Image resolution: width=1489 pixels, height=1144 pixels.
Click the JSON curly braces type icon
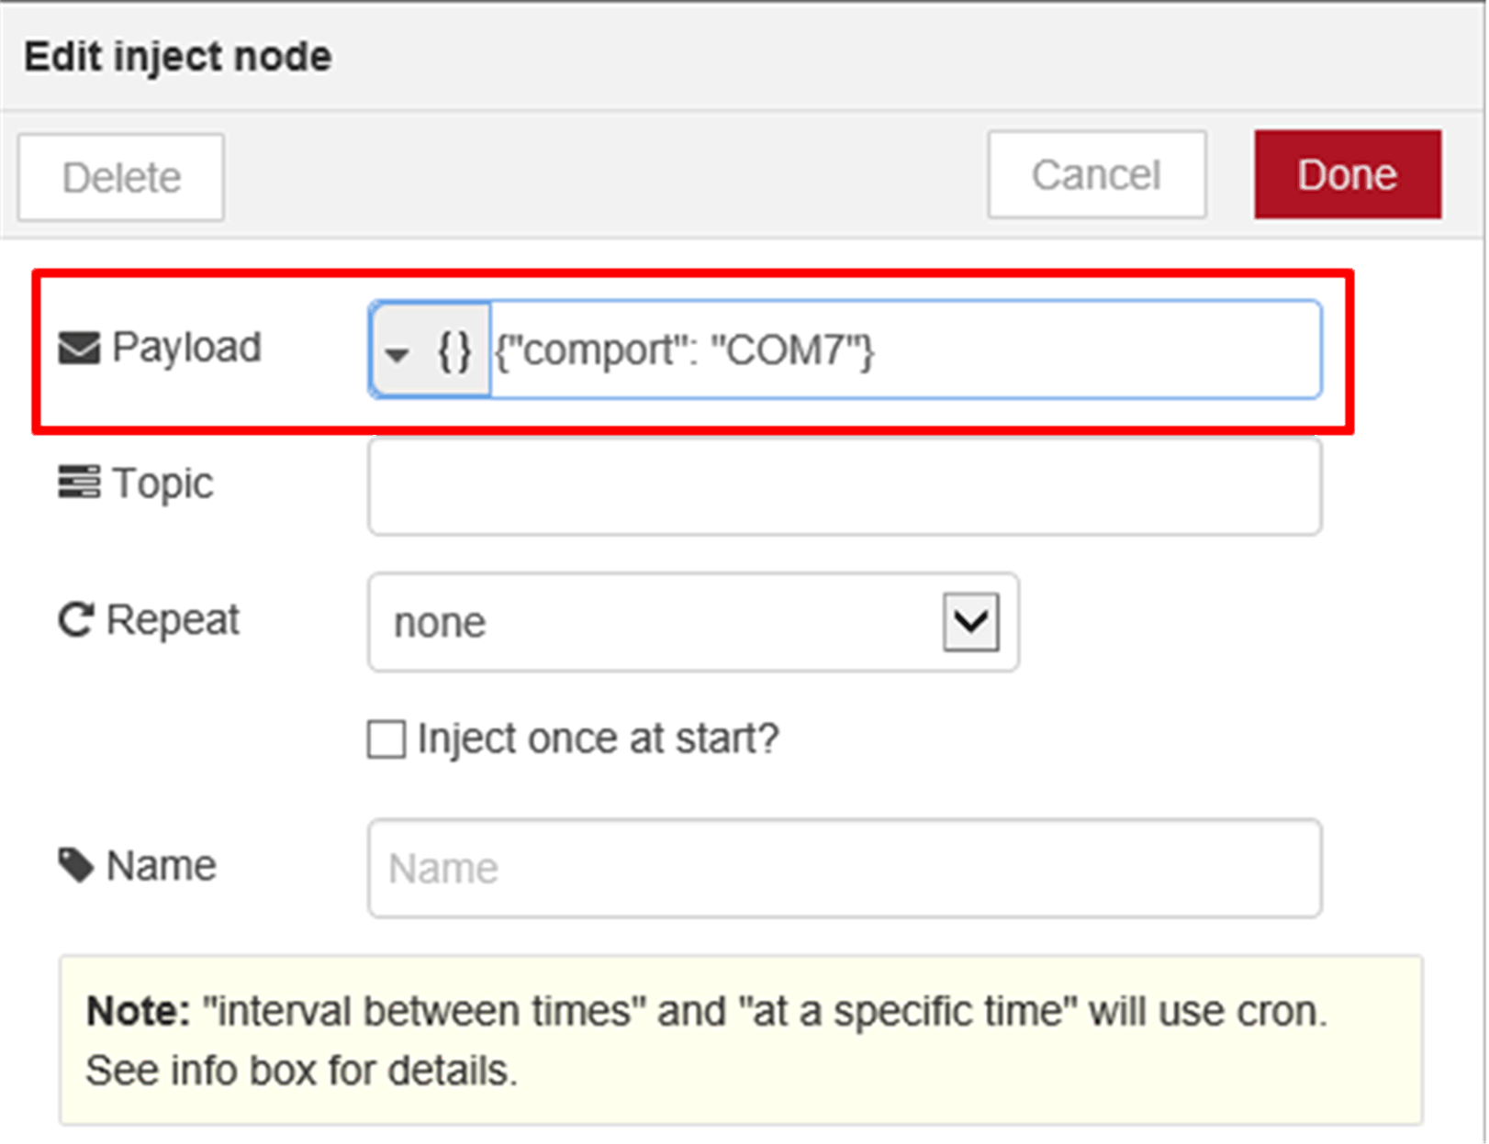coord(454,350)
